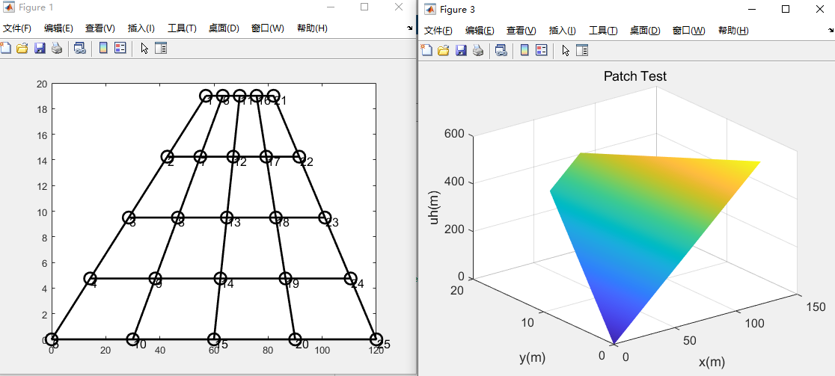Click Open File icon in Figure 3 toolbar
Screen dimensions: 835x376
tap(444, 51)
